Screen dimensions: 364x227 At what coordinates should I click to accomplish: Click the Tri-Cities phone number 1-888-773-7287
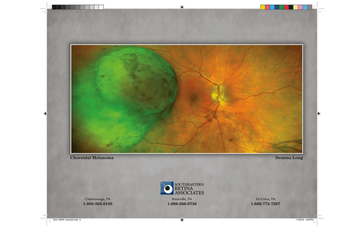pyautogui.click(x=265, y=204)
